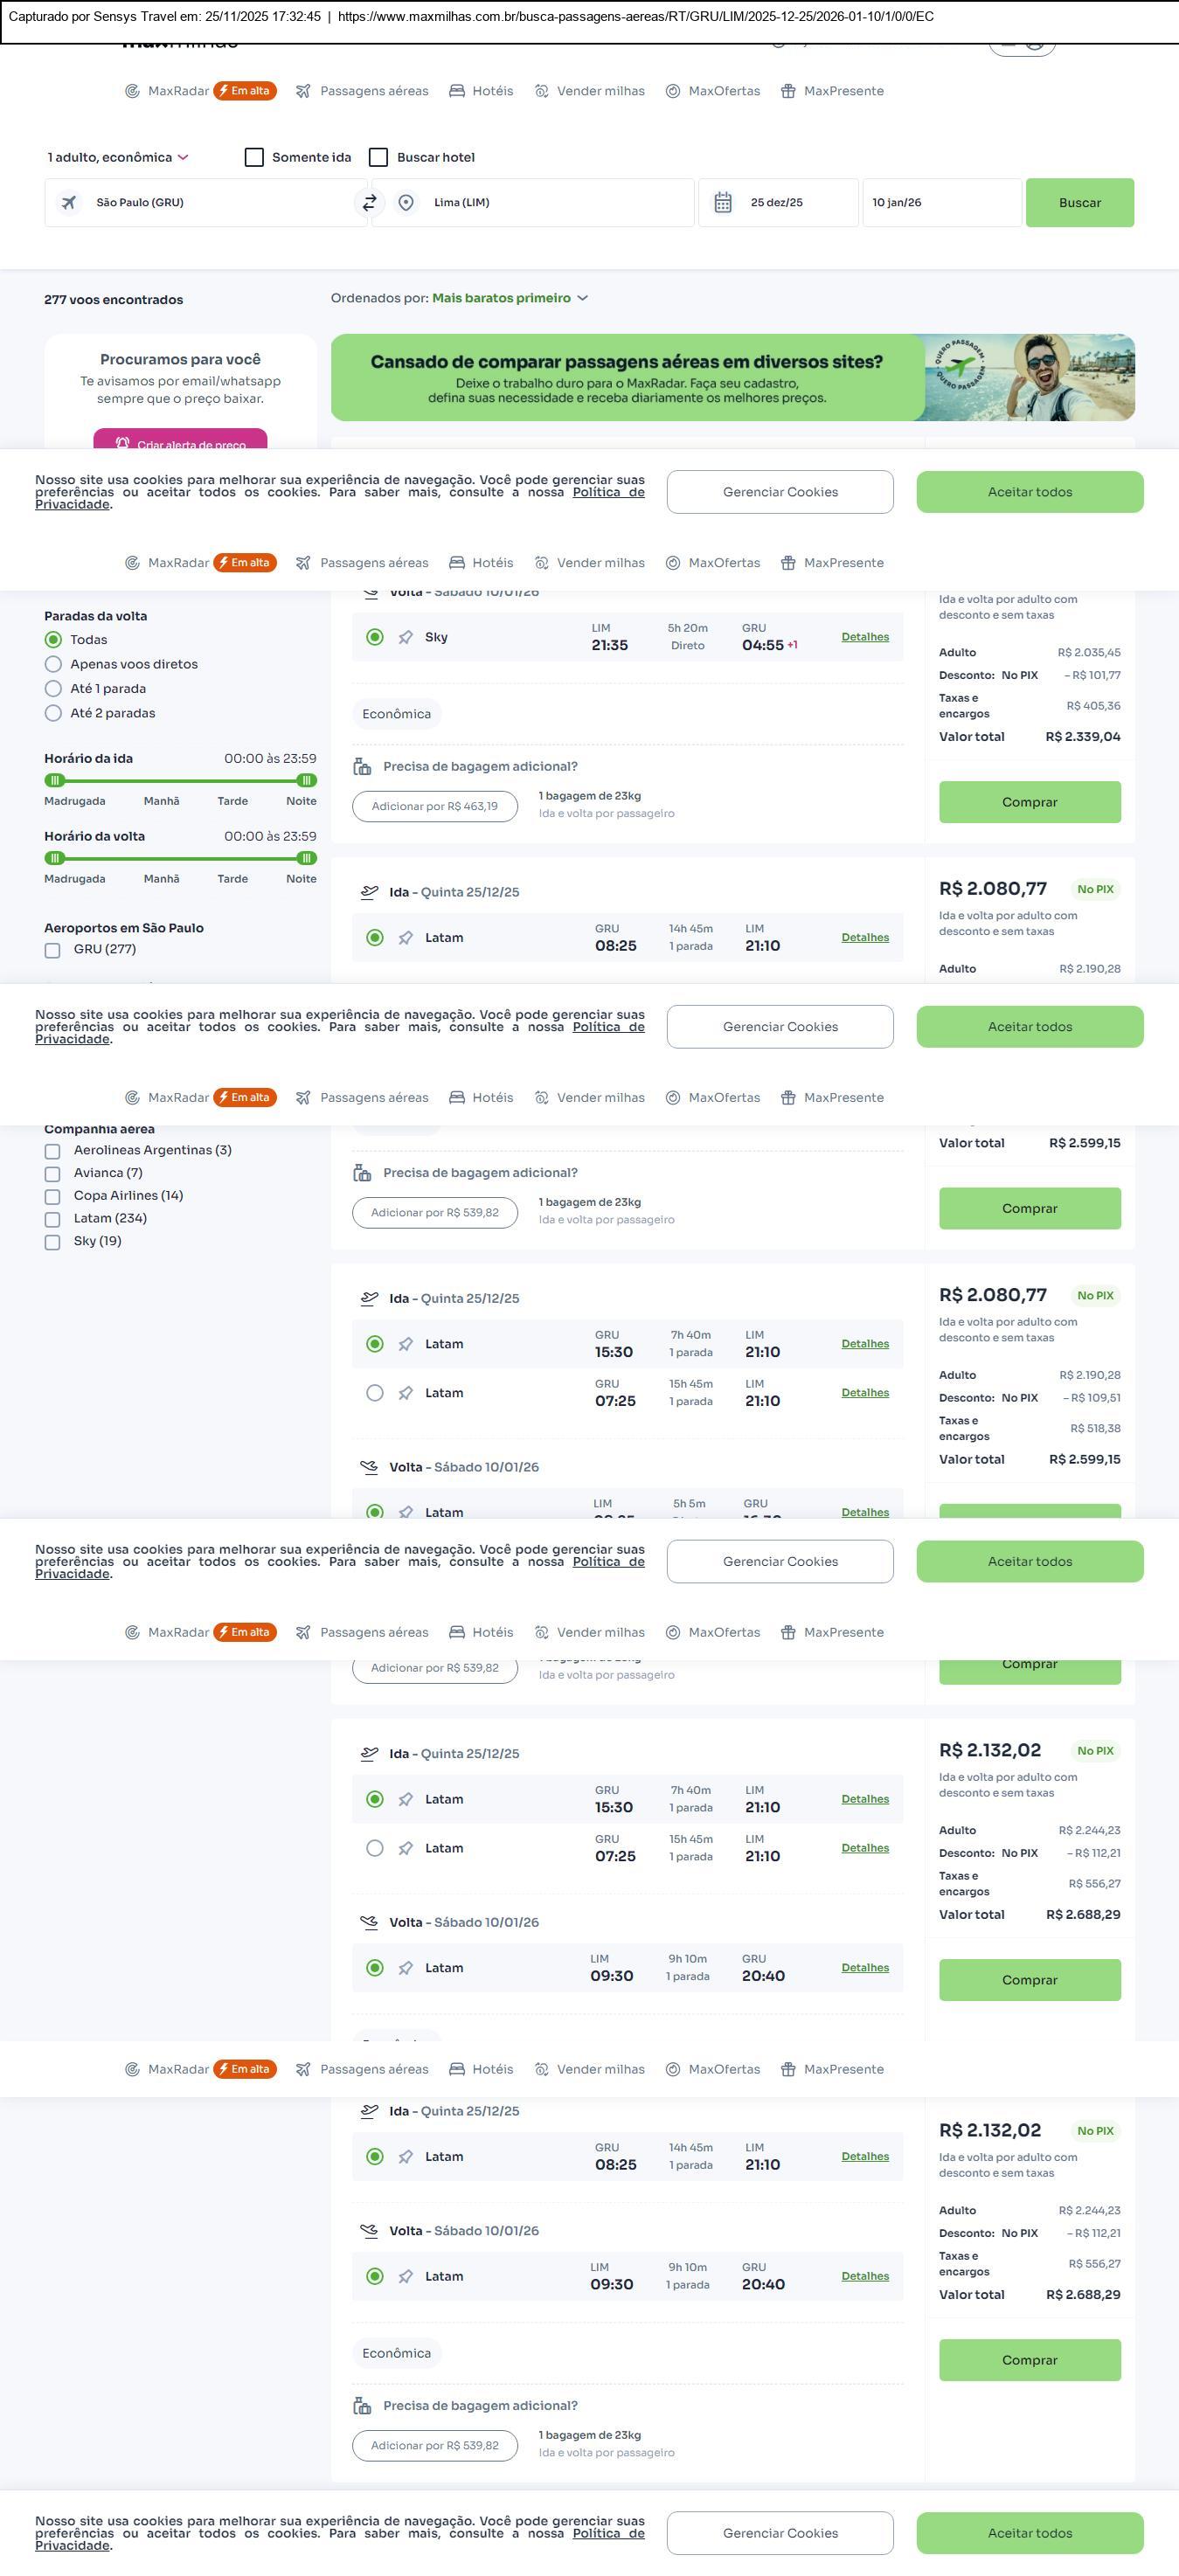Open the MaxOfertas menu item

[x=713, y=91]
